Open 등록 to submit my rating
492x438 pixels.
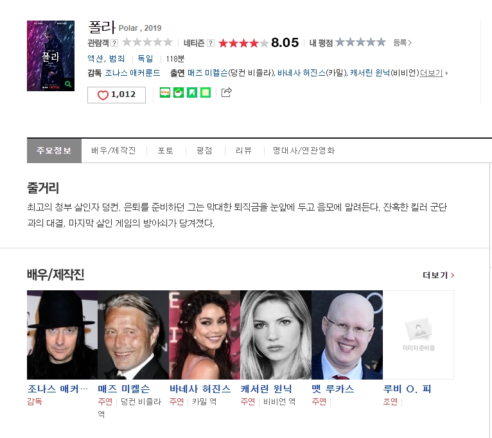pyautogui.click(x=402, y=43)
